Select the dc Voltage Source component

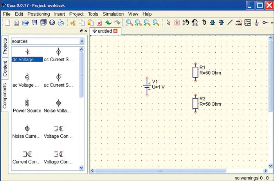pyautogui.click(x=27, y=55)
